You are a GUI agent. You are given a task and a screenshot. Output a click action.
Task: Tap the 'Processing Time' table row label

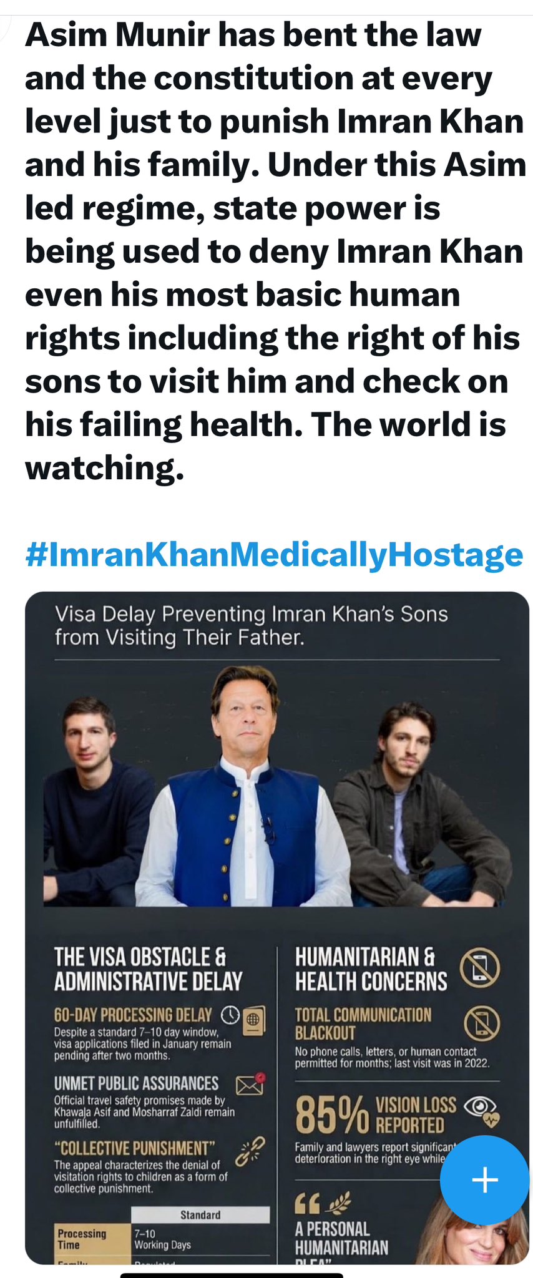82,1239
